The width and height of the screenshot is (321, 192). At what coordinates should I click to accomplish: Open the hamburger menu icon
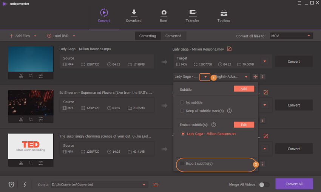click(x=299, y=3)
